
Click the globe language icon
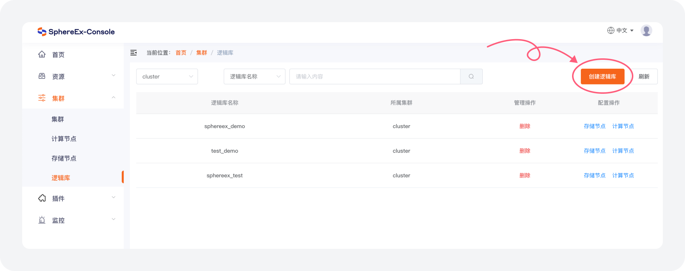pos(611,31)
